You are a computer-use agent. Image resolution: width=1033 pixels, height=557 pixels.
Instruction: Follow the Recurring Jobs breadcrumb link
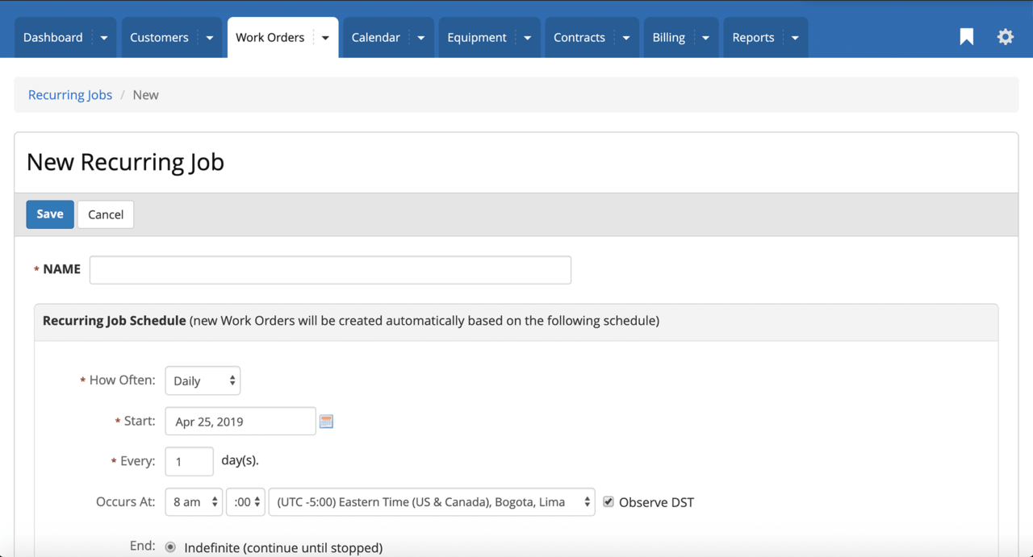pos(70,94)
